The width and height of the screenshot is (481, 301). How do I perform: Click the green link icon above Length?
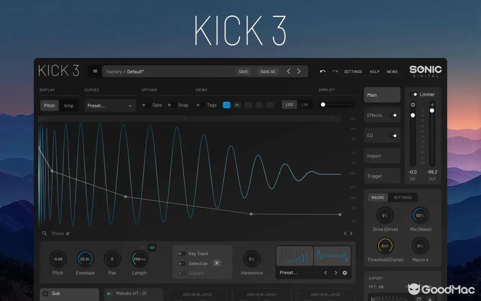(152, 248)
